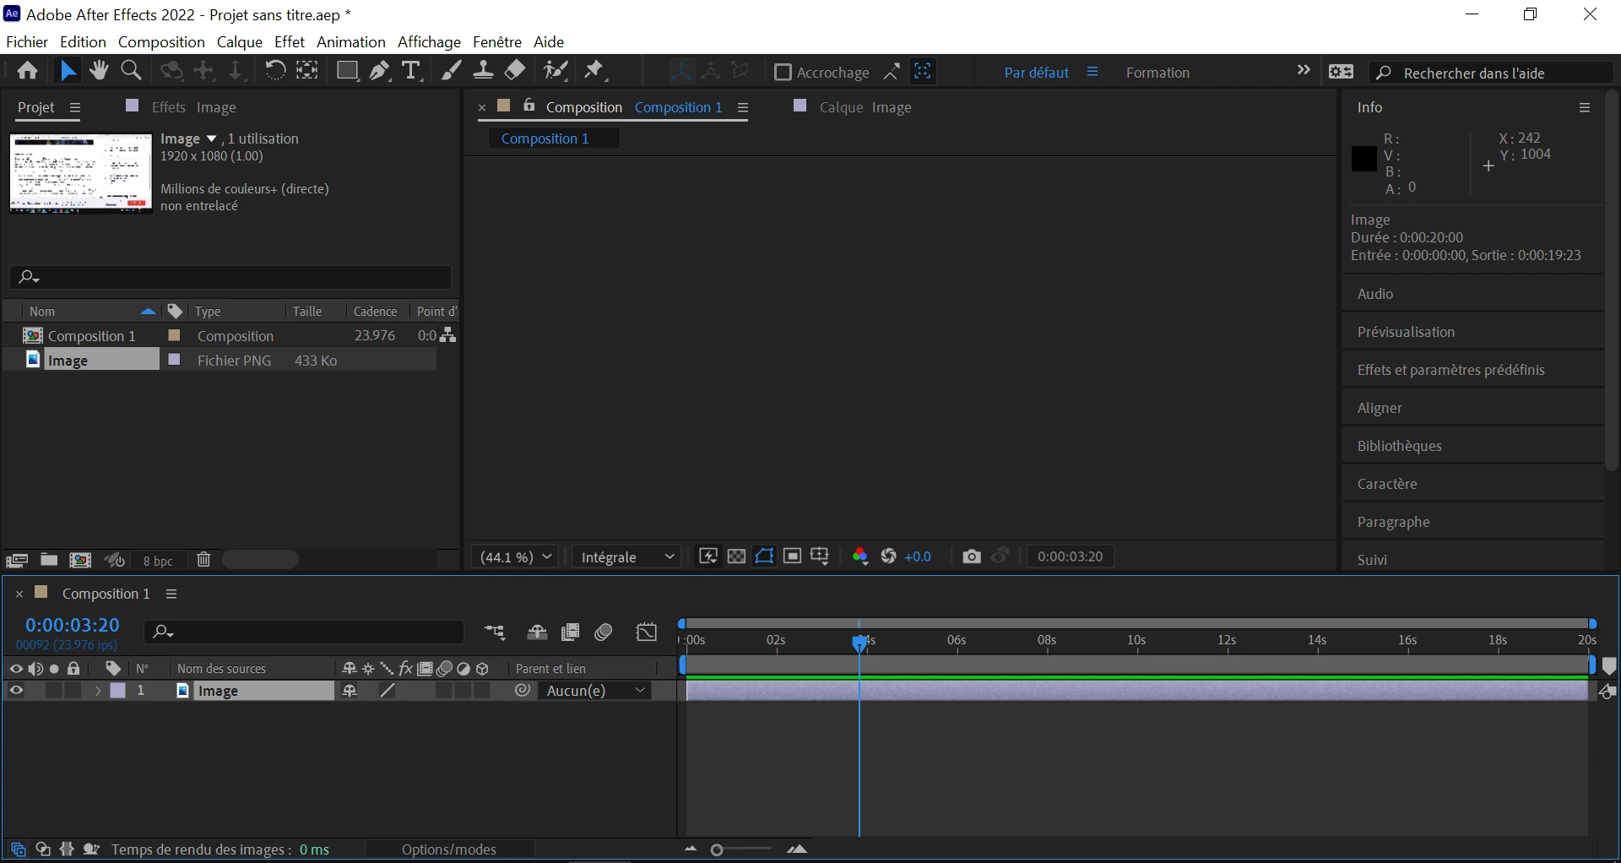Toggle mask and shape path visibility

click(x=764, y=556)
